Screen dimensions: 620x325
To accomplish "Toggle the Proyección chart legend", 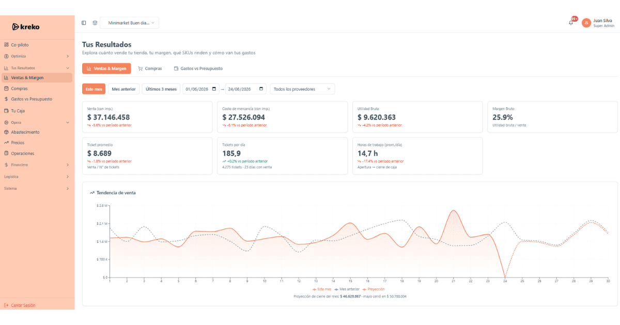I will (x=374, y=289).
